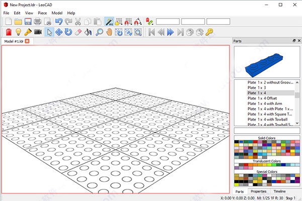Click the Save file icon
This screenshot has height=201, width=302.
pyautogui.click(x=28, y=22)
